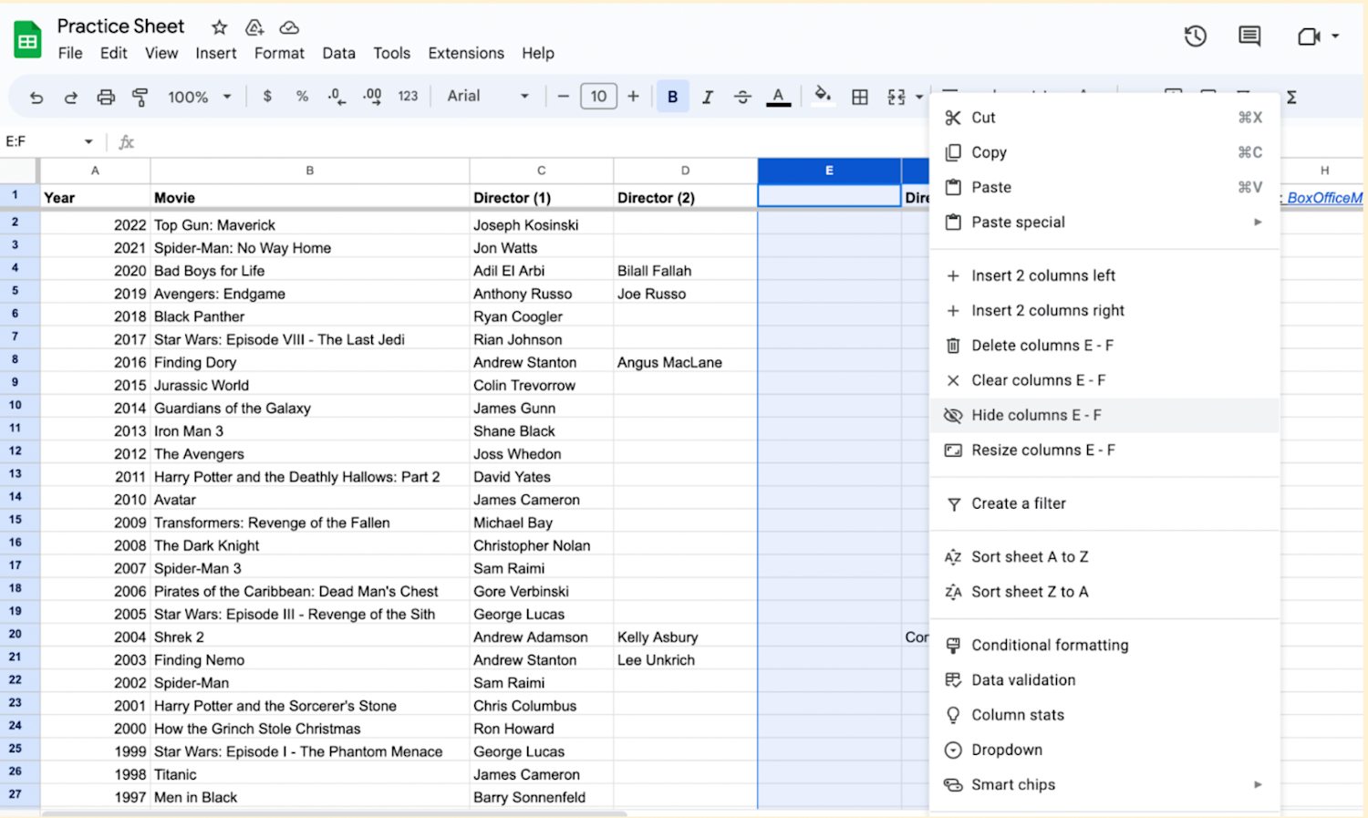Open the Borders tool
Image resolution: width=1368 pixels, height=818 pixels.
click(859, 97)
